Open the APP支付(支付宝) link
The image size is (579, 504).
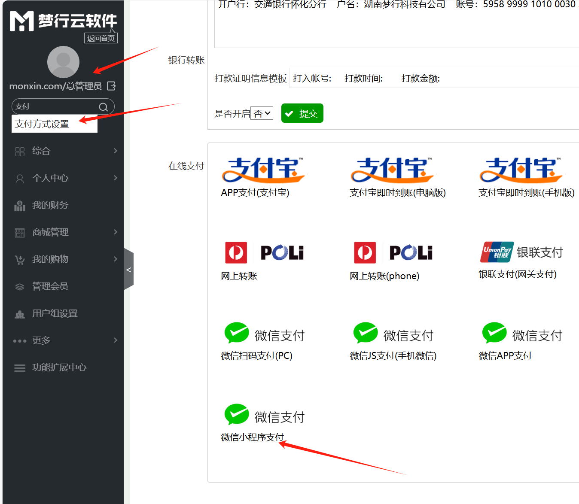[255, 193]
